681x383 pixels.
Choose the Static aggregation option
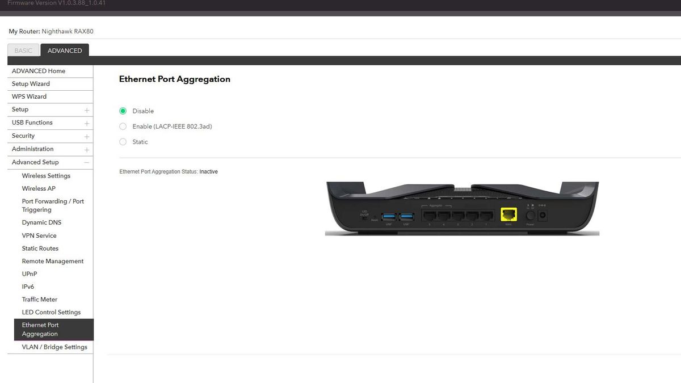[123, 141]
